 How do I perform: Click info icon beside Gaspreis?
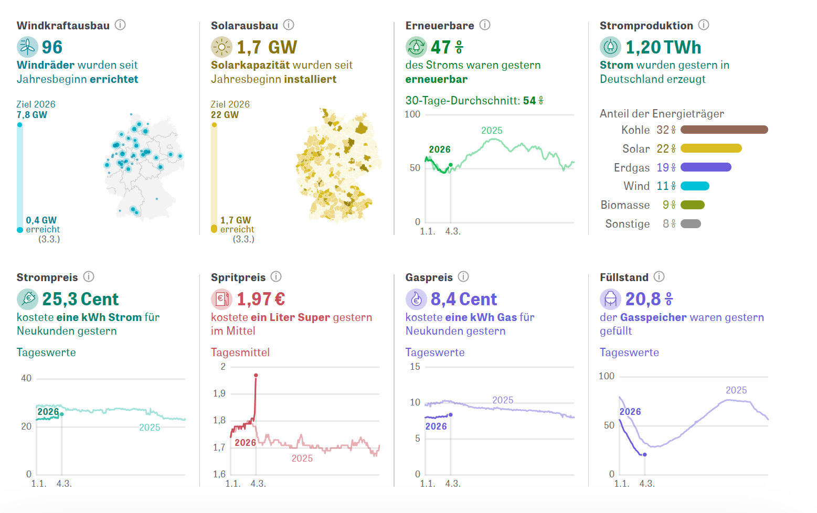(x=463, y=276)
